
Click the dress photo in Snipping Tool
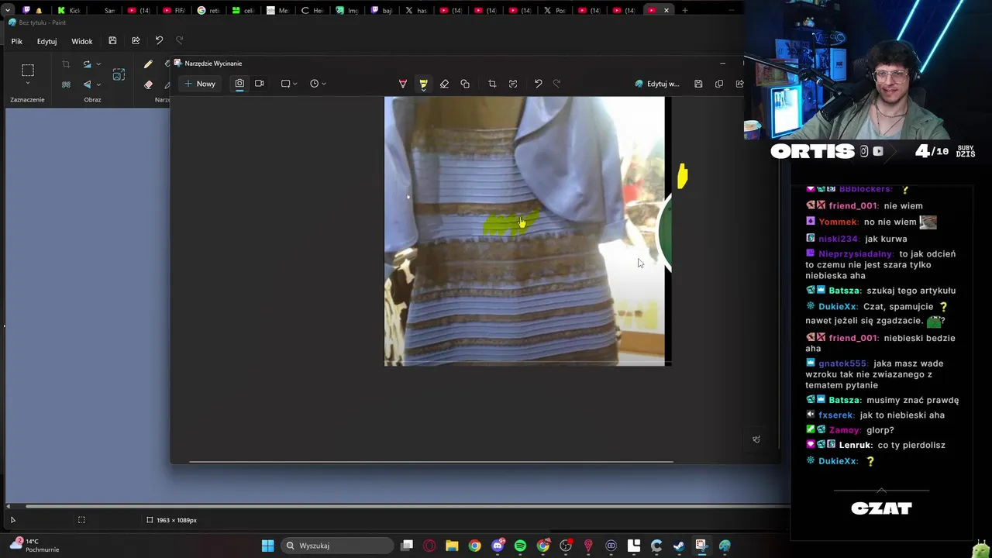527,231
